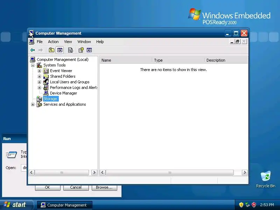280x210 pixels.
Task: Open the File menu
Action: (40, 42)
